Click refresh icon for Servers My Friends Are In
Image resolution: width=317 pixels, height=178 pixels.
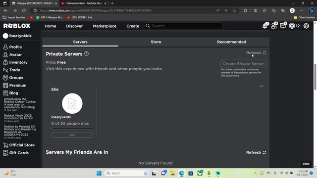coord(264,152)
